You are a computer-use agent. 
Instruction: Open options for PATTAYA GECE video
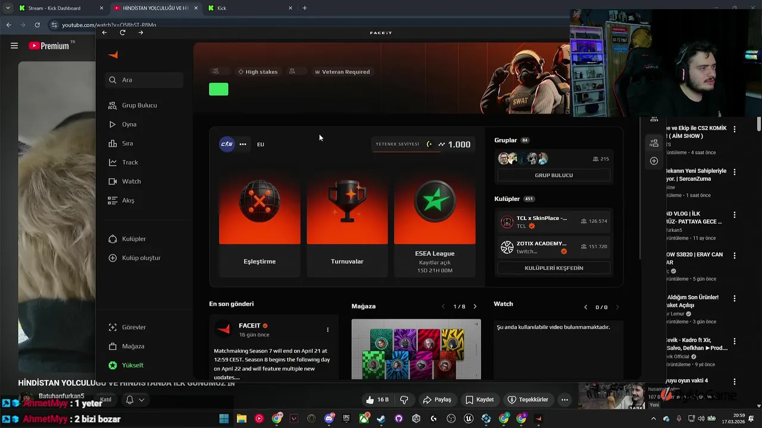pos(735,215)
